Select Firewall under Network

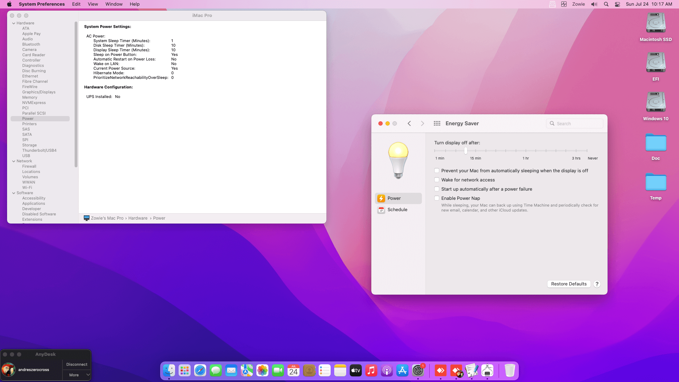(29, 167)
